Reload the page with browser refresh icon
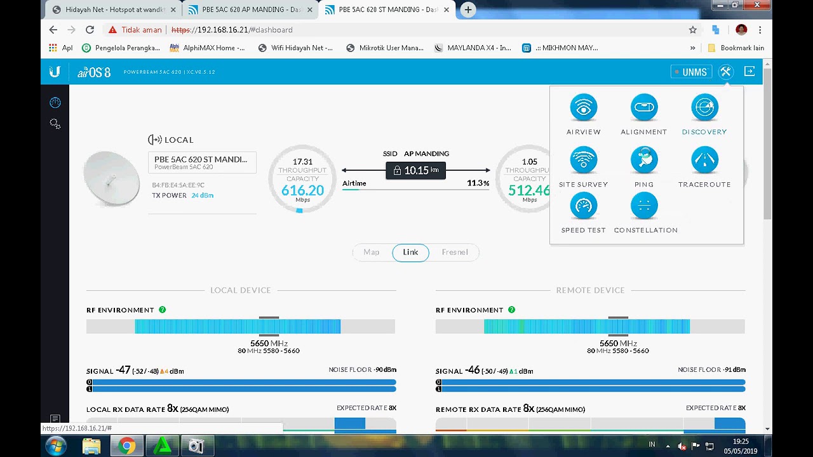This screenshot has width=813, height=457. tap(90, 30)
